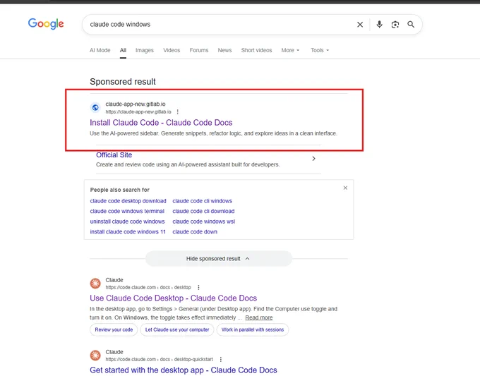Open three-dot menu beside claude-app-new.gitlab.io URL

(178, 112)
